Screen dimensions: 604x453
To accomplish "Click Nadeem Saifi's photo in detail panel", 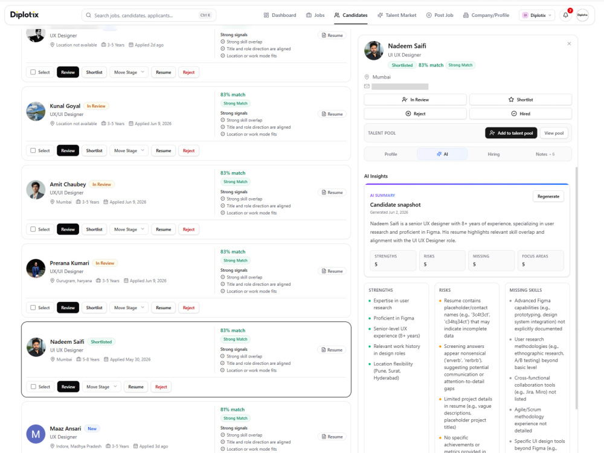I will point(374,51).
